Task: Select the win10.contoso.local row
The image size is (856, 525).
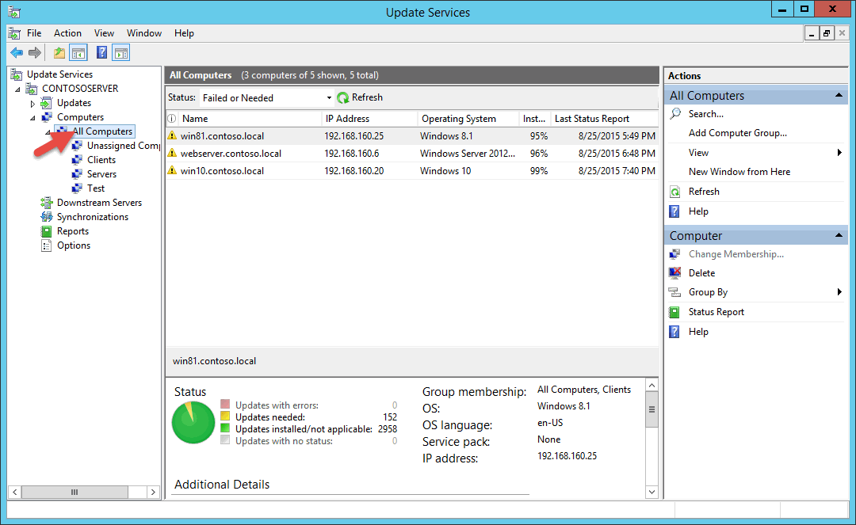Action: (412, 170)
